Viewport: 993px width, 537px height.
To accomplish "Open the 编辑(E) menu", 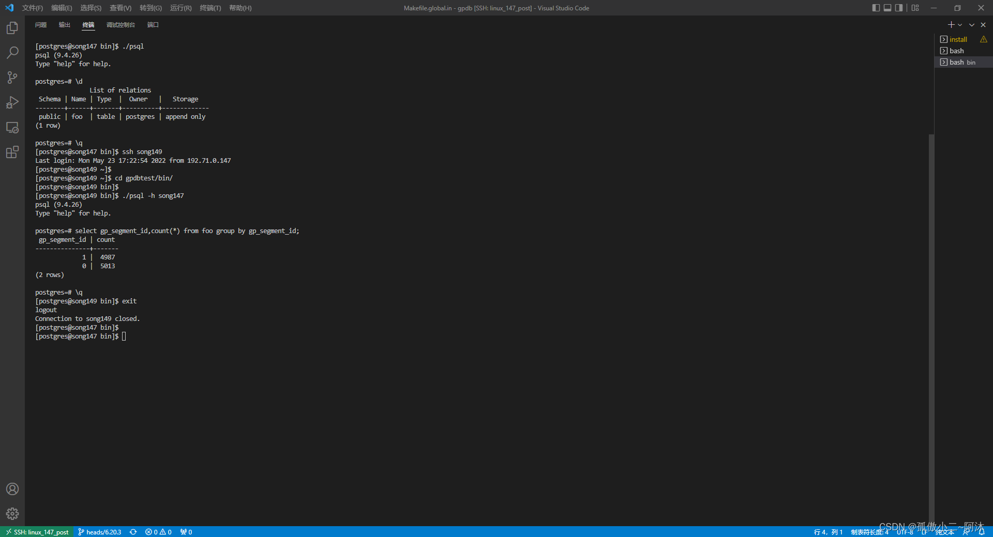I will click(62, 8).
